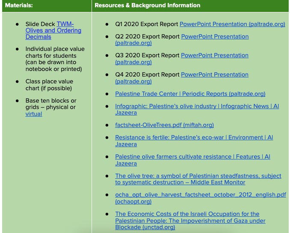Click the Resources & Background Information header
The height and width of the screenshot is (233, 290).
tap(148, 6)
